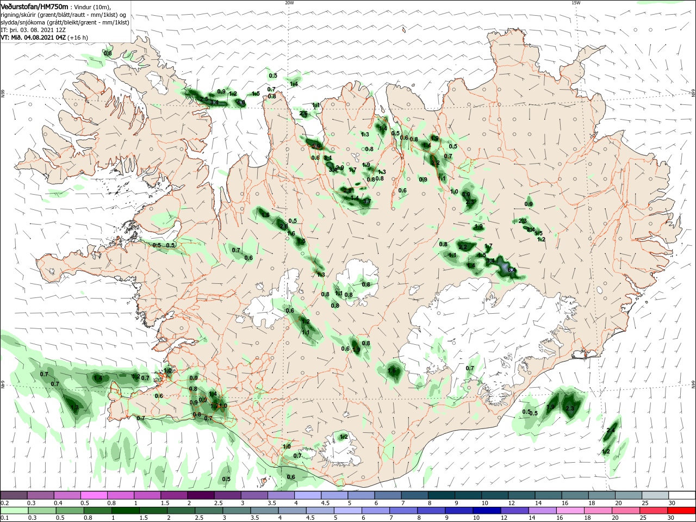Click the 0.2 label on the snow scale
This screenshot has height=522, width=696.
[x=4, y=504]
